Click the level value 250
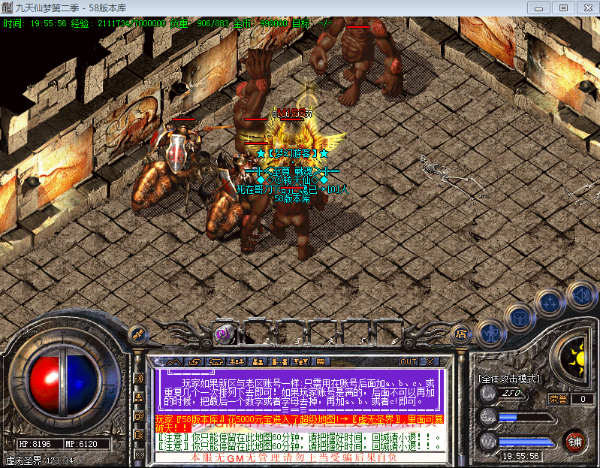600x468 pixels. click(511, 393)
